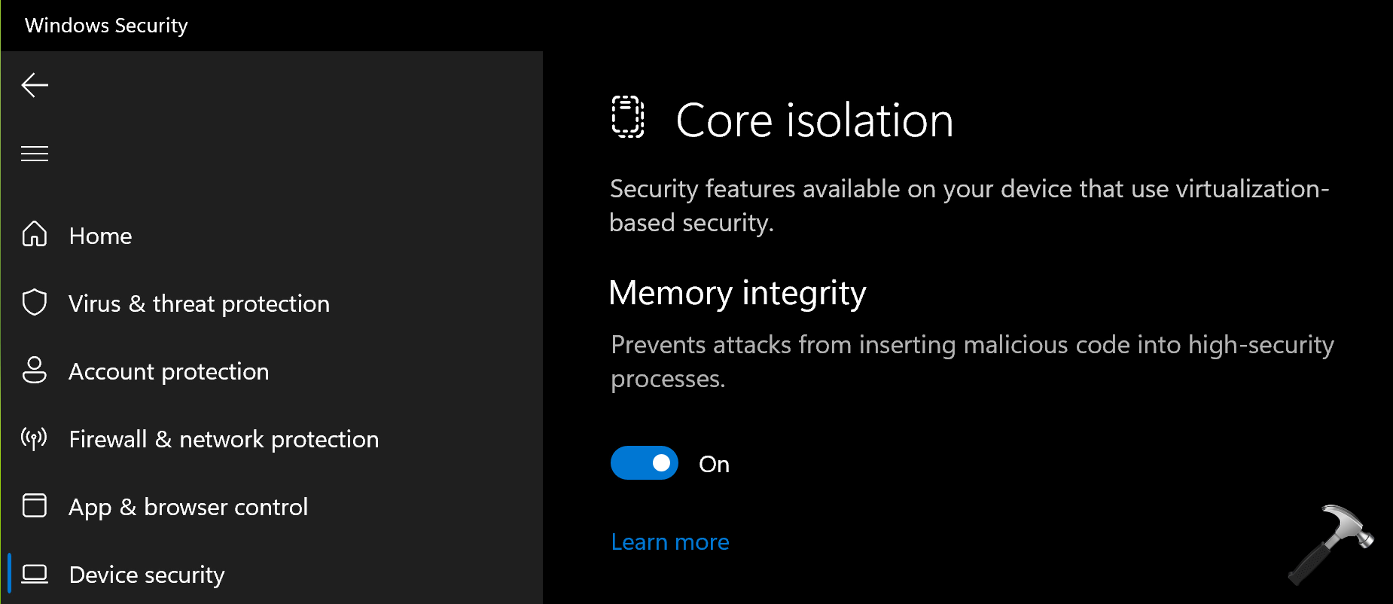The height and width of the screenshot is (604, 1393).
Task: Click the Virus & threat protection shield icon
Action: tap(35, 303)
